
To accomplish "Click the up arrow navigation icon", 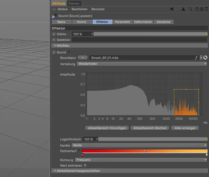I will point(183,9).
